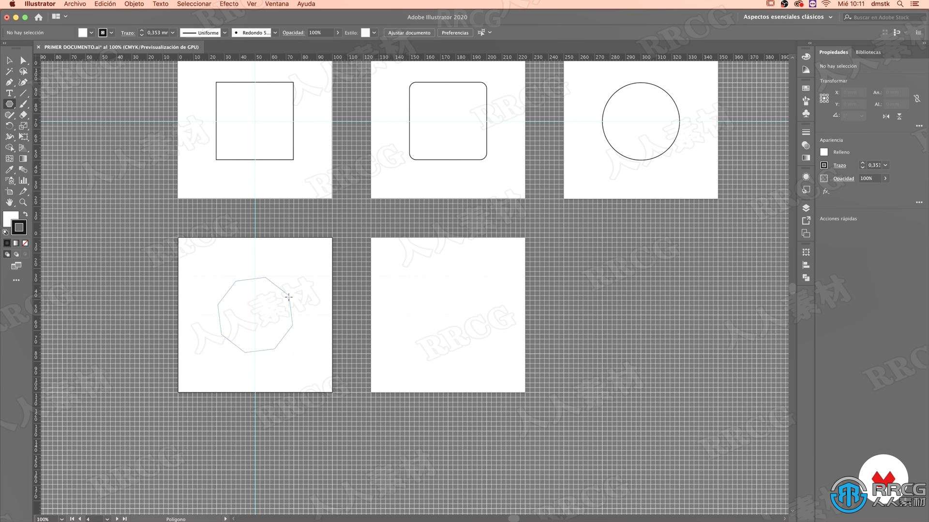Click the Preferencias button

pyautogui.click(x=455, y=33)
